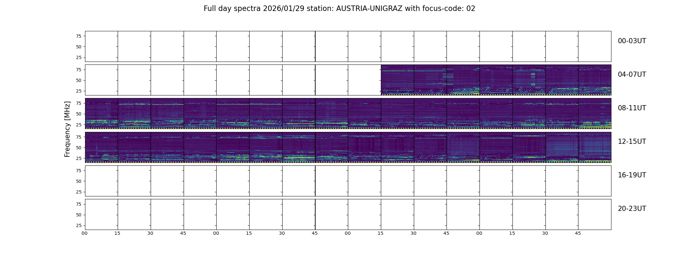Image resolution: width=679 pixels, height=258 pixels.
Task: Select the "Frequency [MHz]" axis label
Action: (x=67, y=129)
